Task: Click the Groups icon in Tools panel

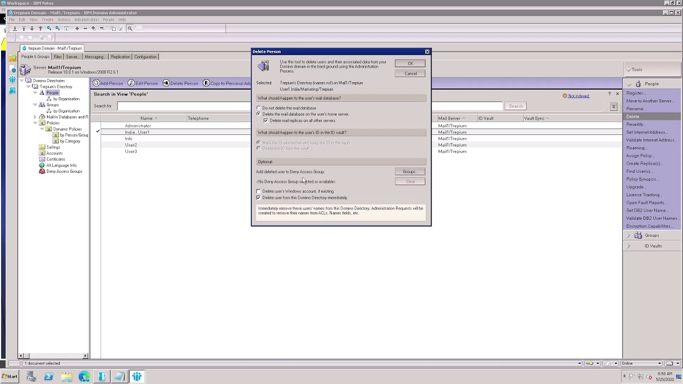Action: coord(638,235)
